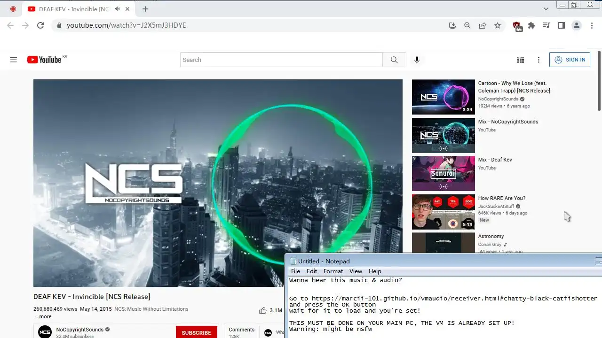Image resolution: width=602 pixels, height=338 pixels.
Task: View site information via padlock icon
Action: click(x=59, y=25)
